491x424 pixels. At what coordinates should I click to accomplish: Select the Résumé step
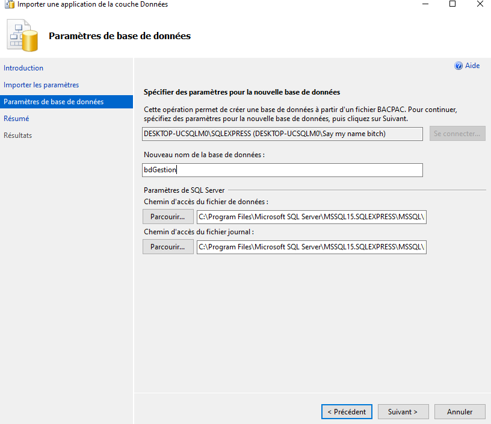17,119
